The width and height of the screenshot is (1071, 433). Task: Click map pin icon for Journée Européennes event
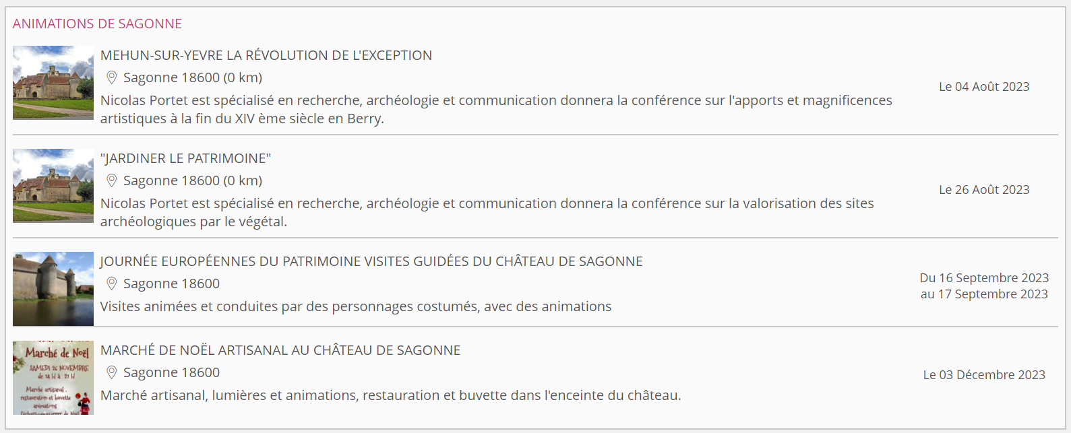[112, 284]
